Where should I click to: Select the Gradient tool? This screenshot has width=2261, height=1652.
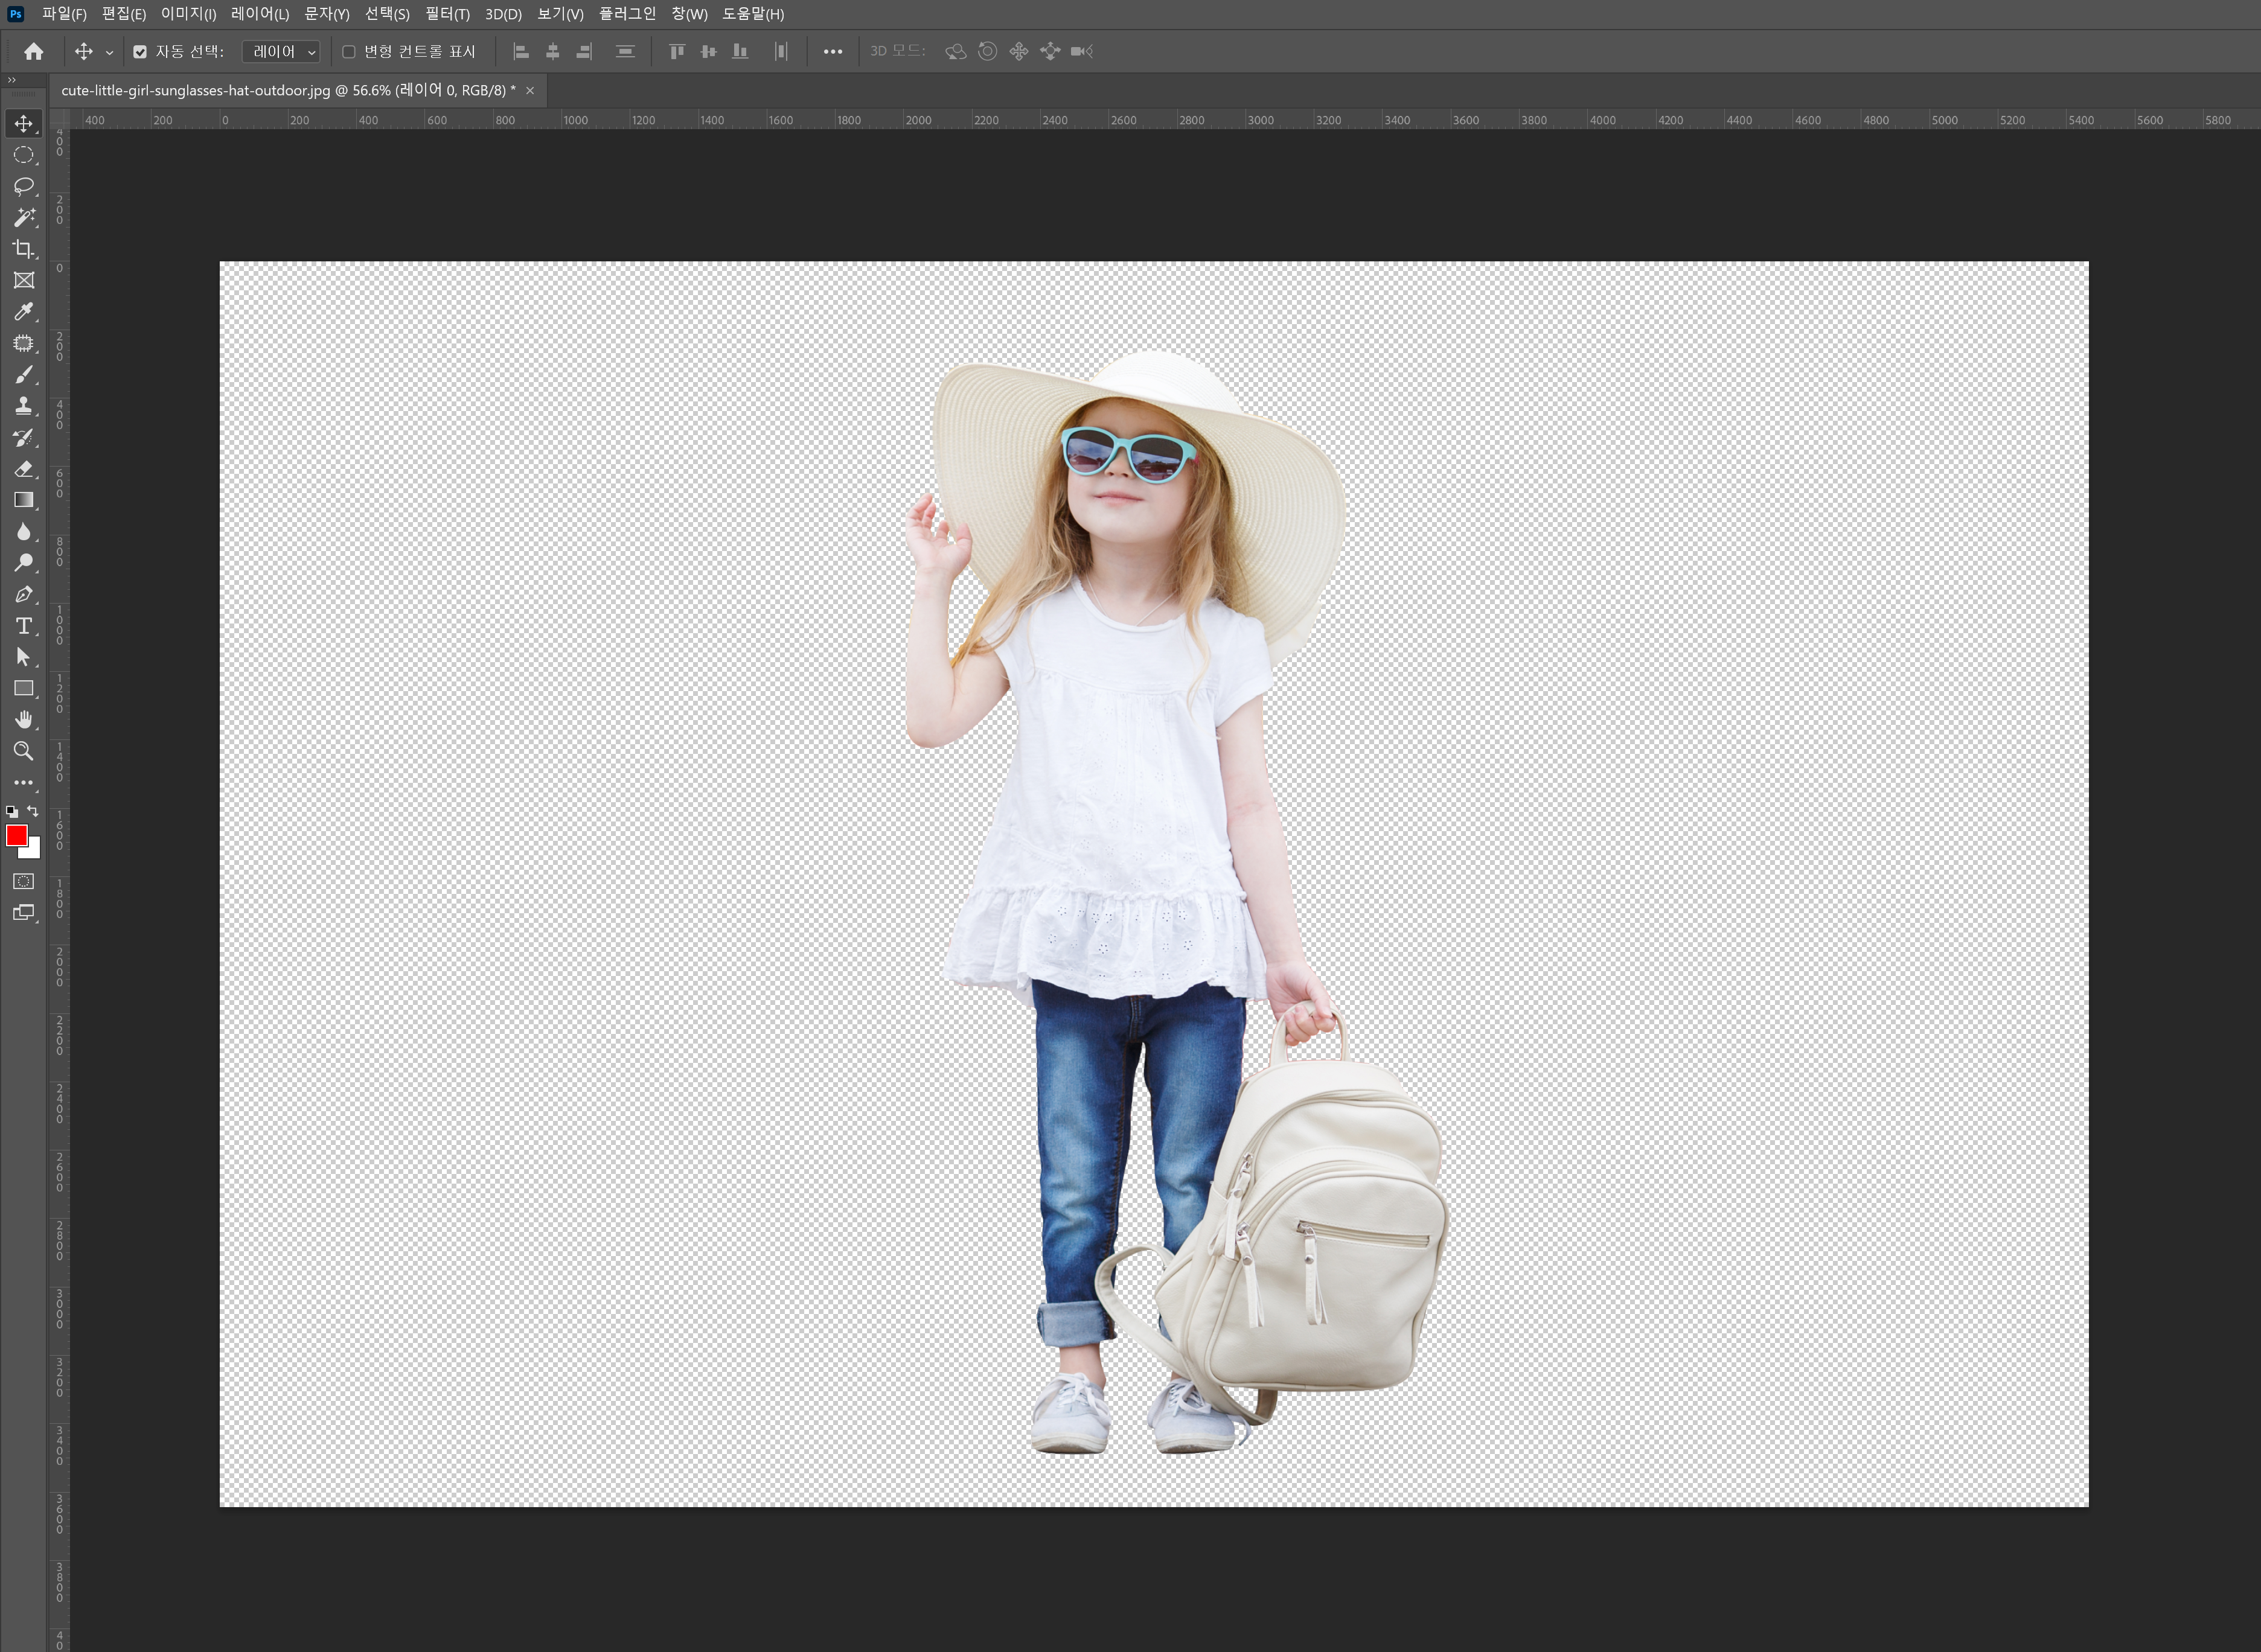[24, 500]
